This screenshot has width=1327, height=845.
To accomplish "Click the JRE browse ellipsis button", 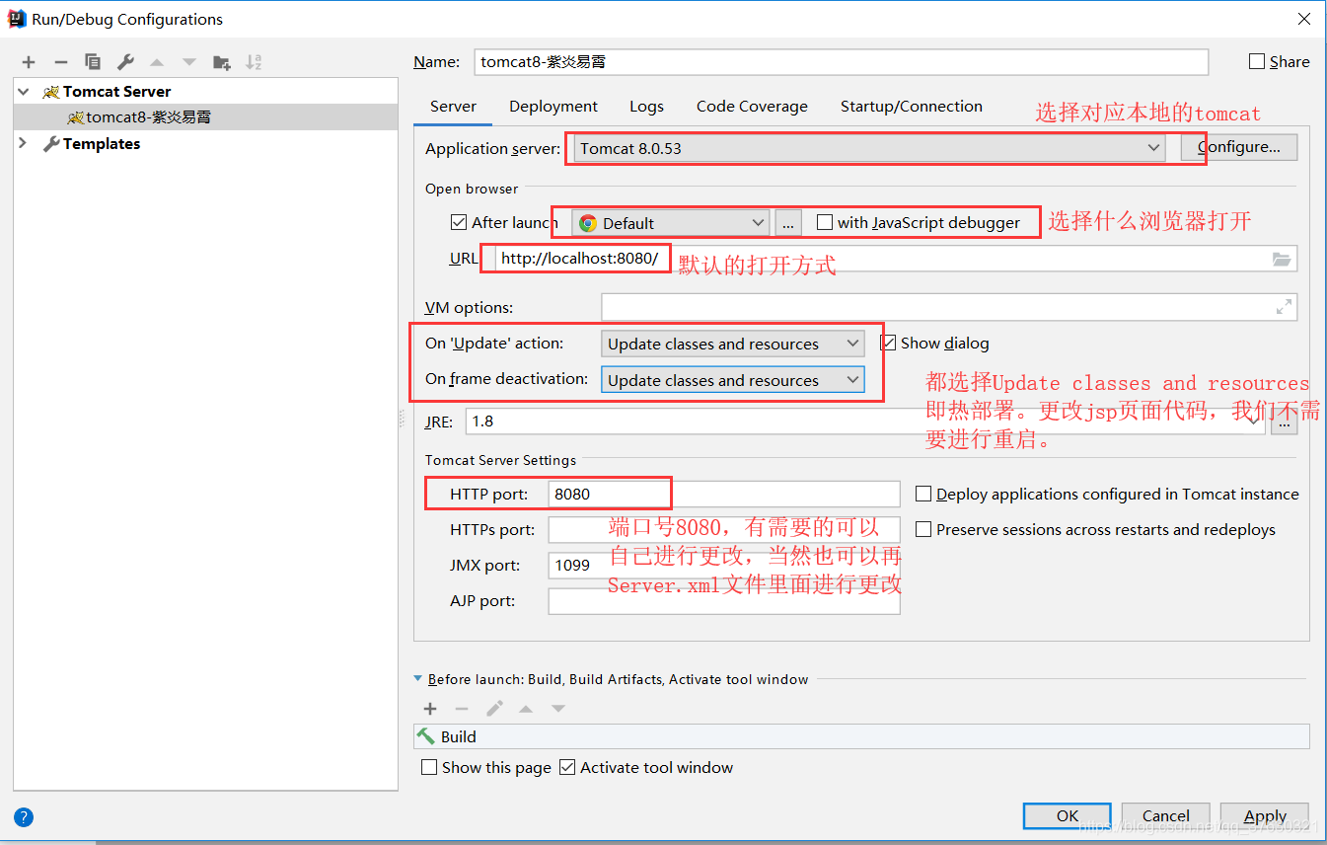I will point(1284,422).
